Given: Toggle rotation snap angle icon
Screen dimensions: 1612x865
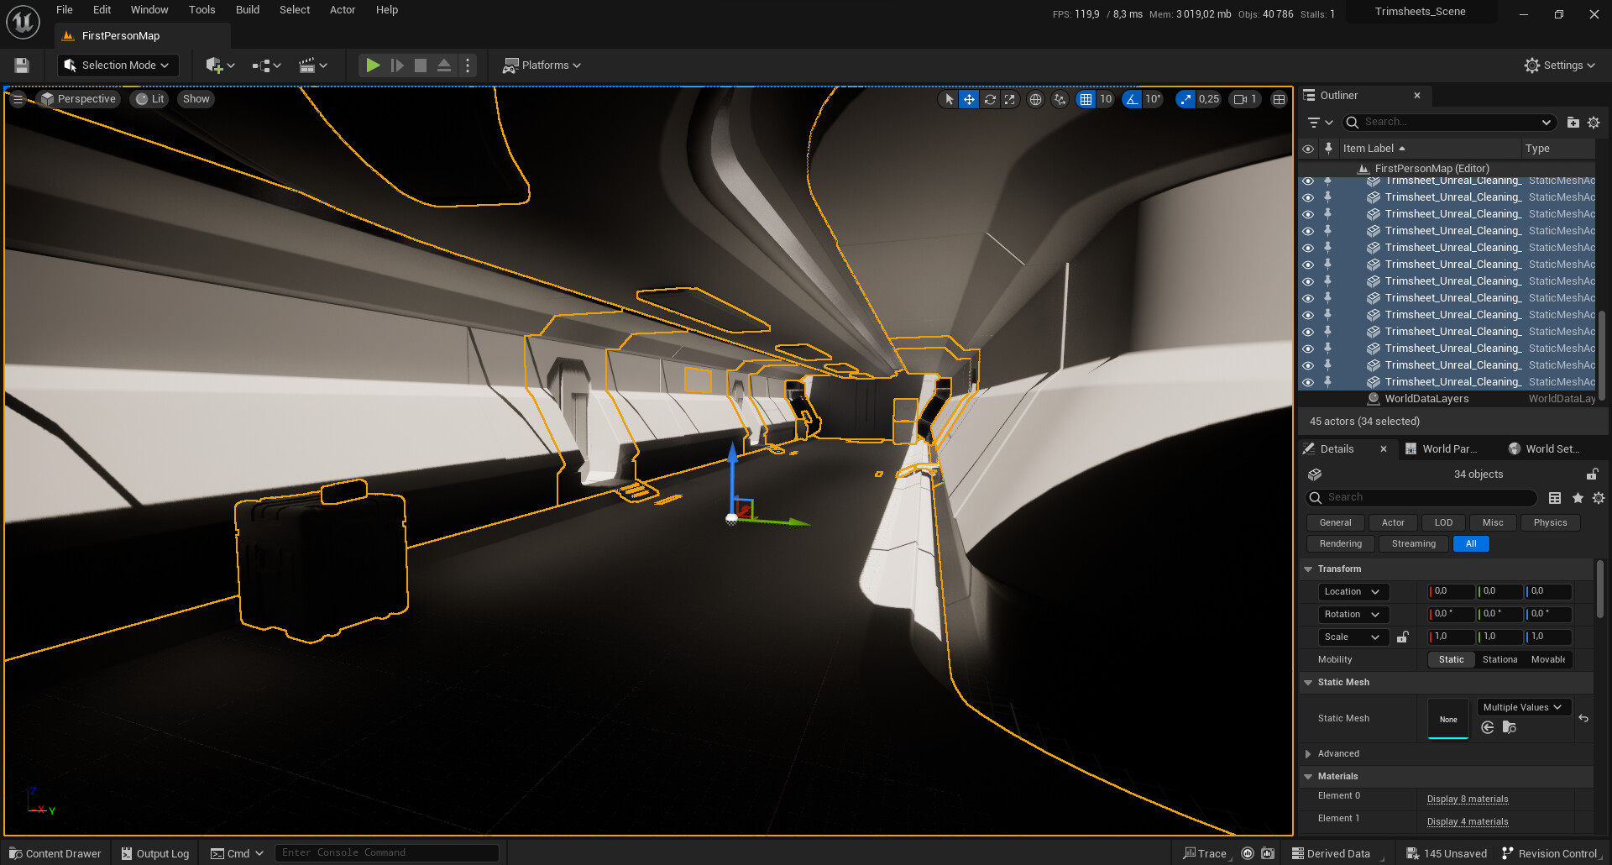Looking at the screenshot, I should coord(1132,99).
